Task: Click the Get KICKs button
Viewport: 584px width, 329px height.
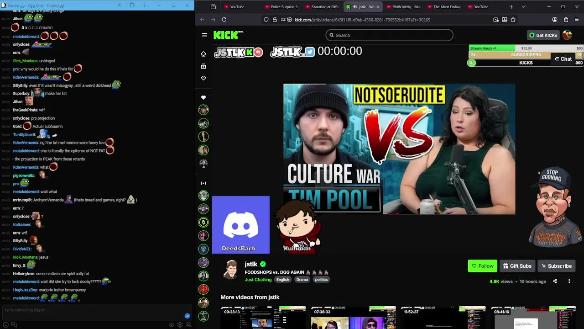Action: [543, 35]
